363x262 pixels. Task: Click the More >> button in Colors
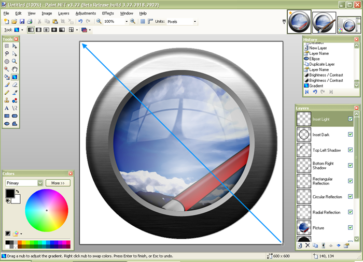58,183
